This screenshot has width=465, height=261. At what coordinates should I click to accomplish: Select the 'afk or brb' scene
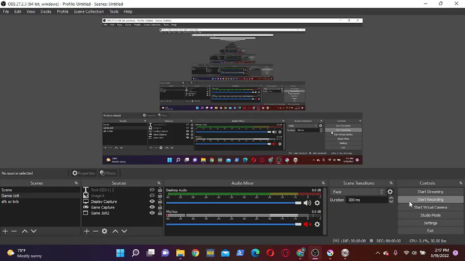pos(40,202)
